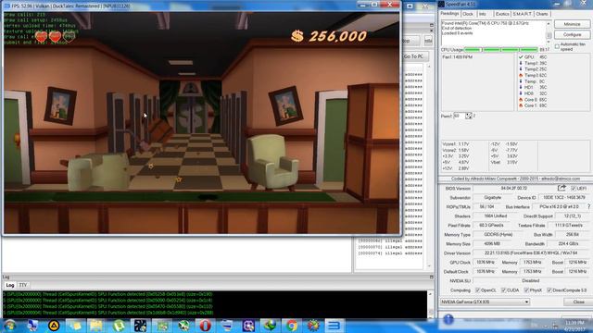Viewport: 593px width, 333px height.
Task: Toggle the CUDA checkbox
Action: (x=504, y=290)
